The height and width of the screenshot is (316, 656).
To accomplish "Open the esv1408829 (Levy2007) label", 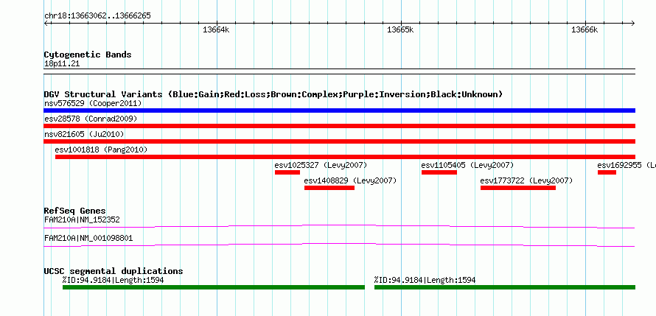I will coord(350,180).
